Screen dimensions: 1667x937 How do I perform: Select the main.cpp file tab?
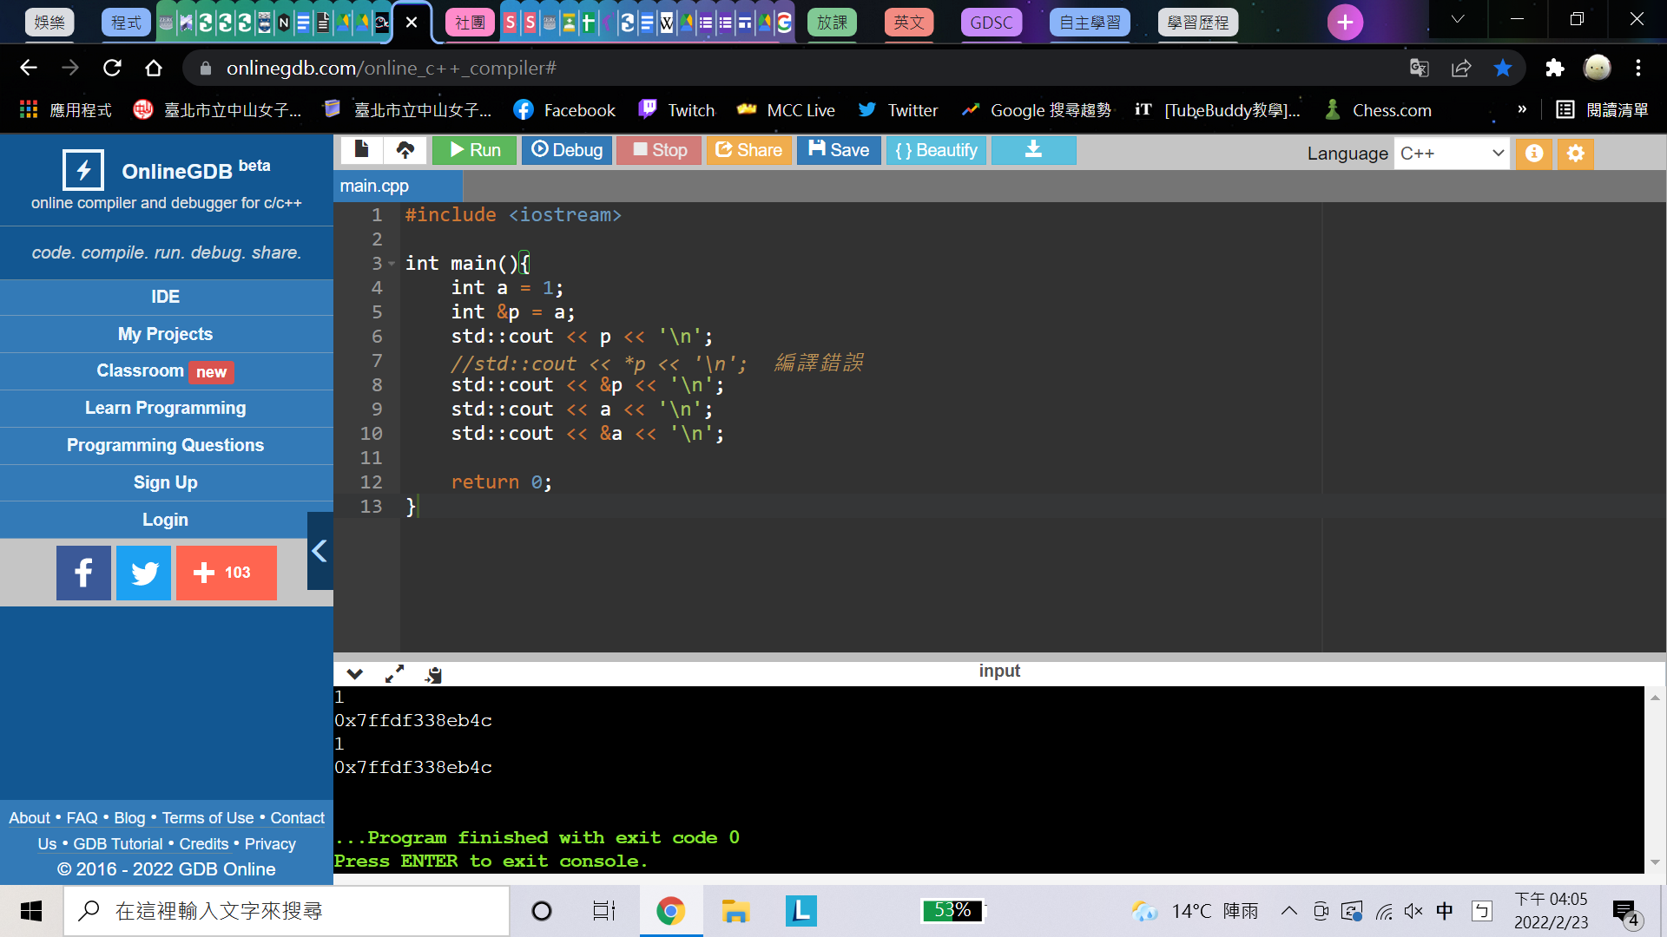[375, 186]
